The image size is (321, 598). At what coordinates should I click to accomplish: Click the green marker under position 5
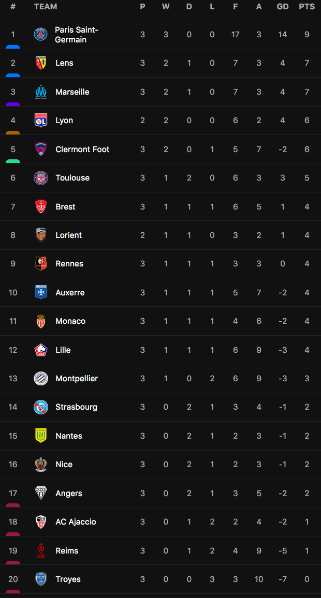point(13,161)
